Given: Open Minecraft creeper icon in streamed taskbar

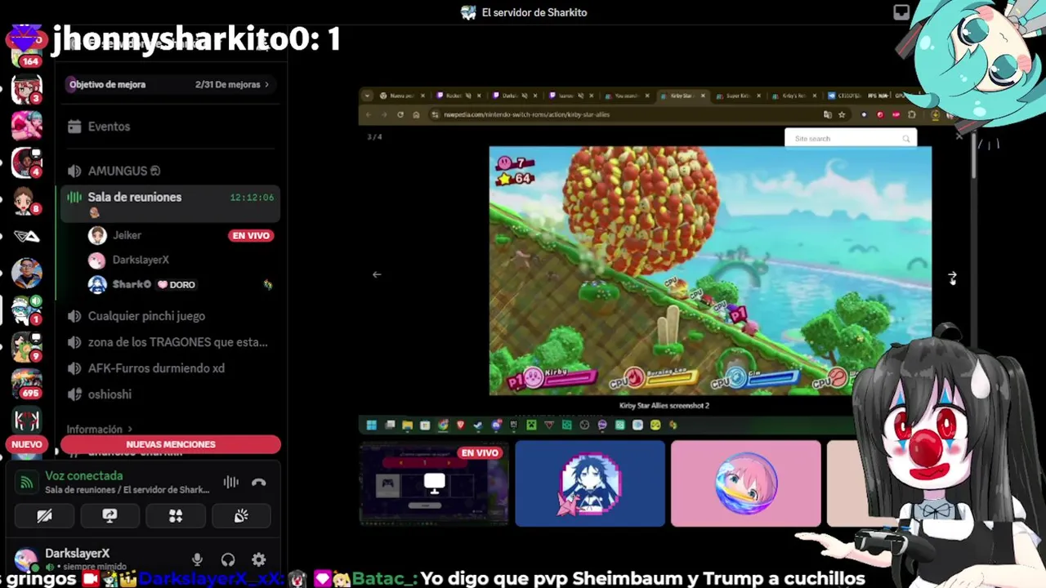Looking at the screenshot, I should click(x=531, y=425).
